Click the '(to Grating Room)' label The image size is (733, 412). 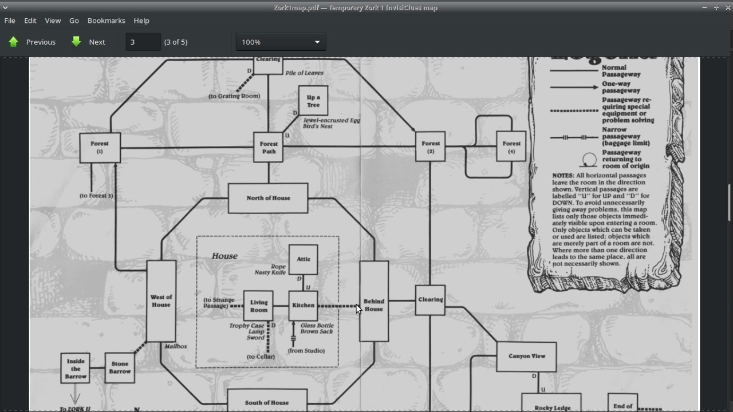pyautogui.click(x=234, y=96)
